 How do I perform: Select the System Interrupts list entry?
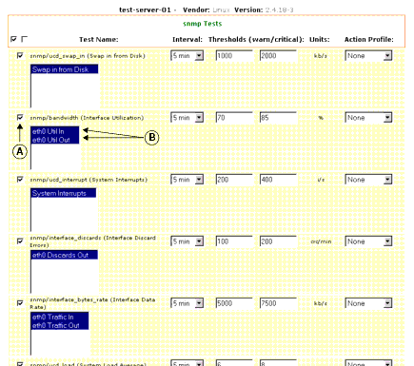pos(64,193)
